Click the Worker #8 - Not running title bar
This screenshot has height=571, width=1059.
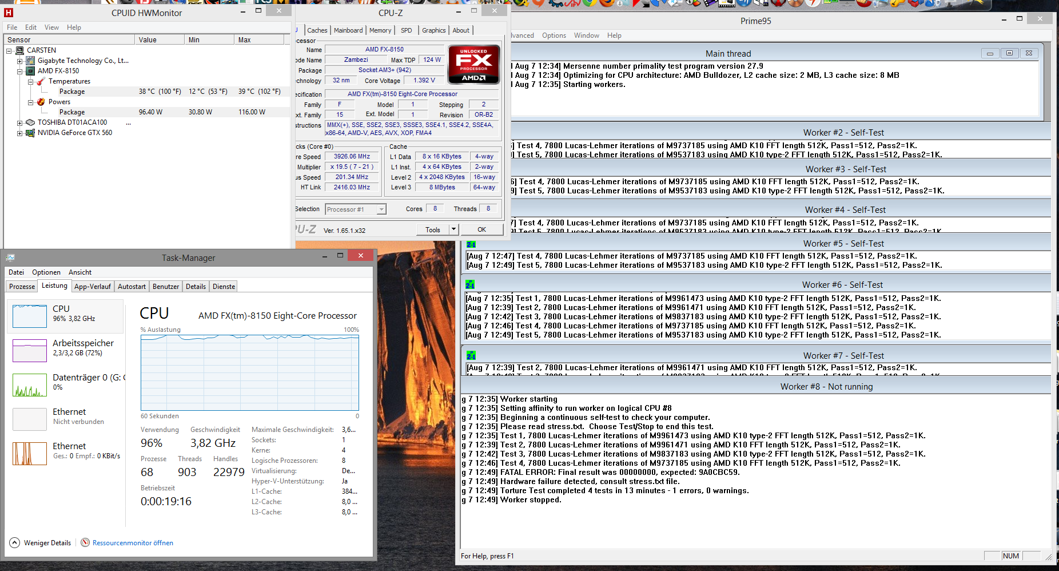point(756,387)
